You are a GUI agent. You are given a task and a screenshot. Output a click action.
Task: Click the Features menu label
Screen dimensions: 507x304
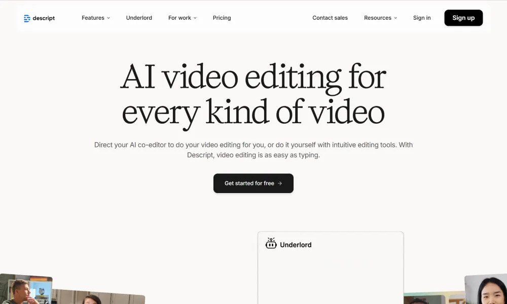[x=93, y=18]
